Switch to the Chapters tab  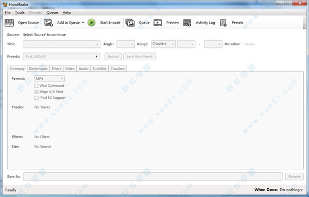117,68
